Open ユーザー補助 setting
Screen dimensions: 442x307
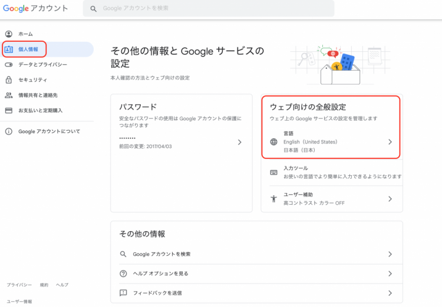point(336,199)
